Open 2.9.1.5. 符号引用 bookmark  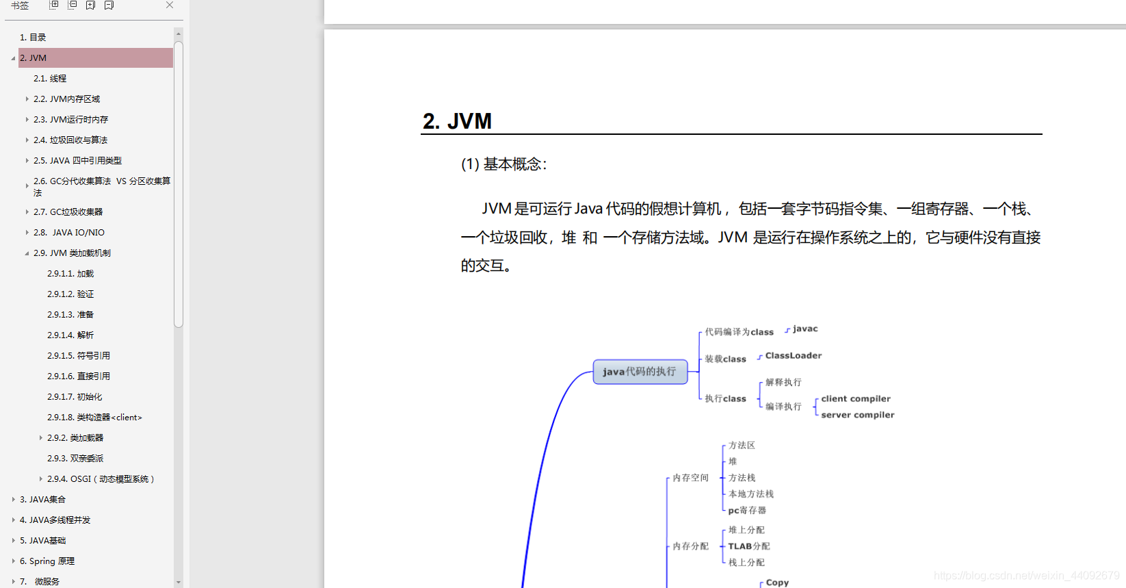point(79,356)
